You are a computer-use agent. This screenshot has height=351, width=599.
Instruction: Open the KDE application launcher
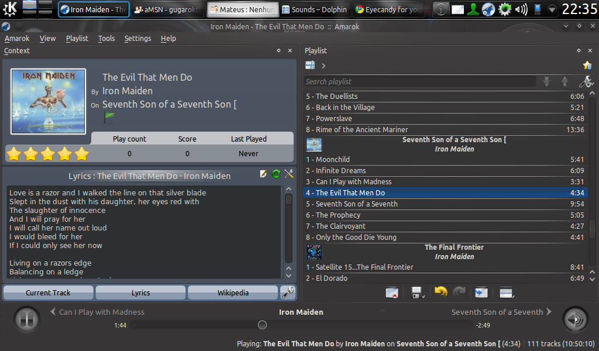(9, 9)
